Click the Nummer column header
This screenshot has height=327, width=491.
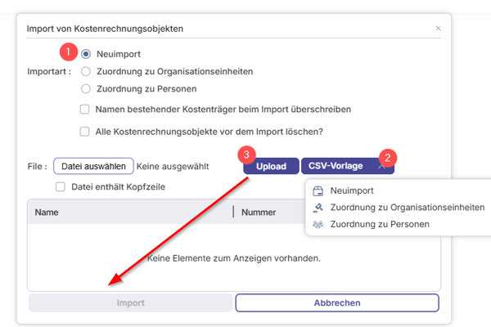point(259,212)
